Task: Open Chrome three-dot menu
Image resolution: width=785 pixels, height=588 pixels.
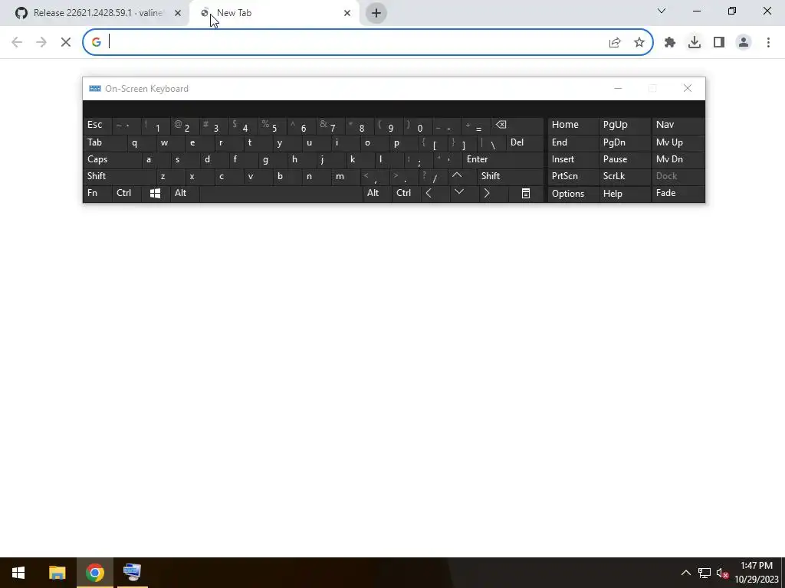Action: tap(768, 43)
